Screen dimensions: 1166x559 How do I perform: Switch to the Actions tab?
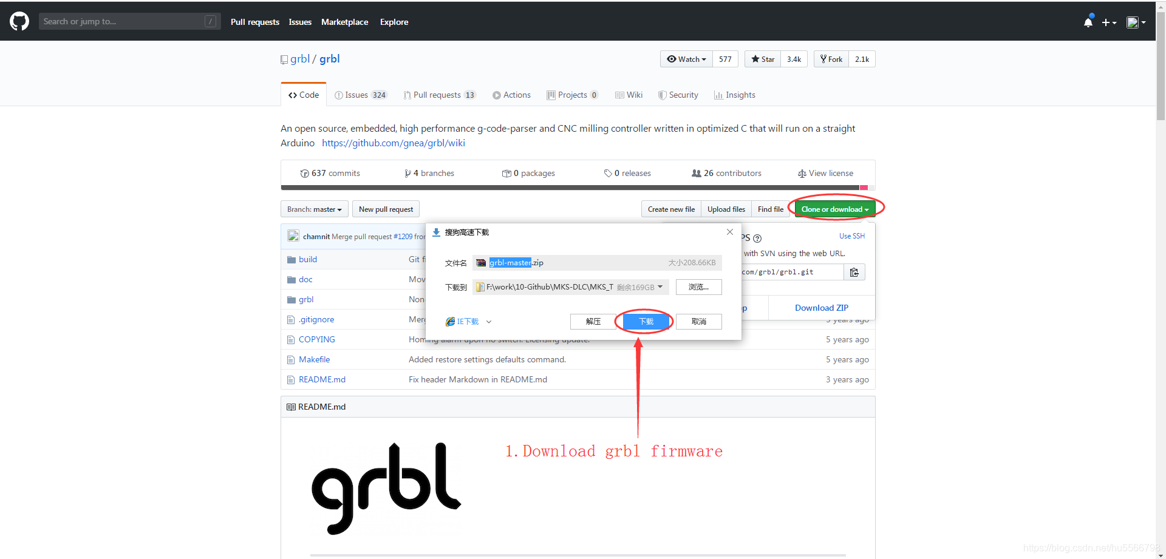(511, 95)
